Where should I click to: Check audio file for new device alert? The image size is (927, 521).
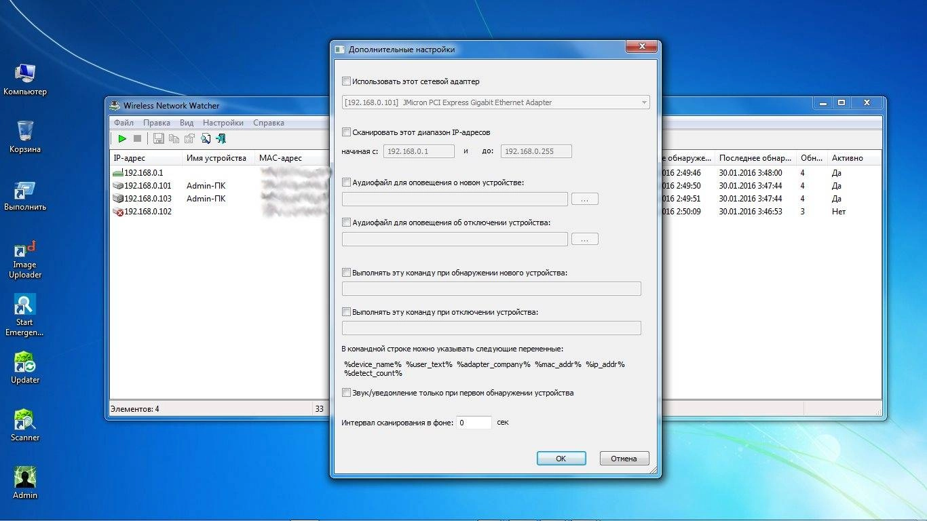click(x=347, y=182)
